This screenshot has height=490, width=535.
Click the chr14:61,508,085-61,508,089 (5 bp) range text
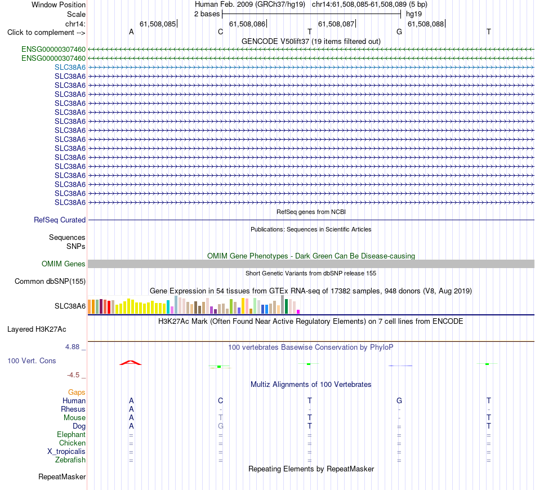pos(369,5)
